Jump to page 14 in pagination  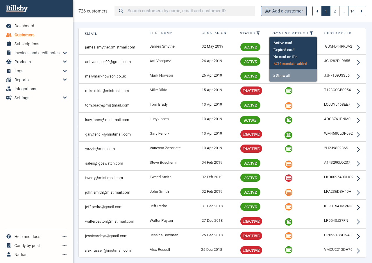[x=353, y=11]
